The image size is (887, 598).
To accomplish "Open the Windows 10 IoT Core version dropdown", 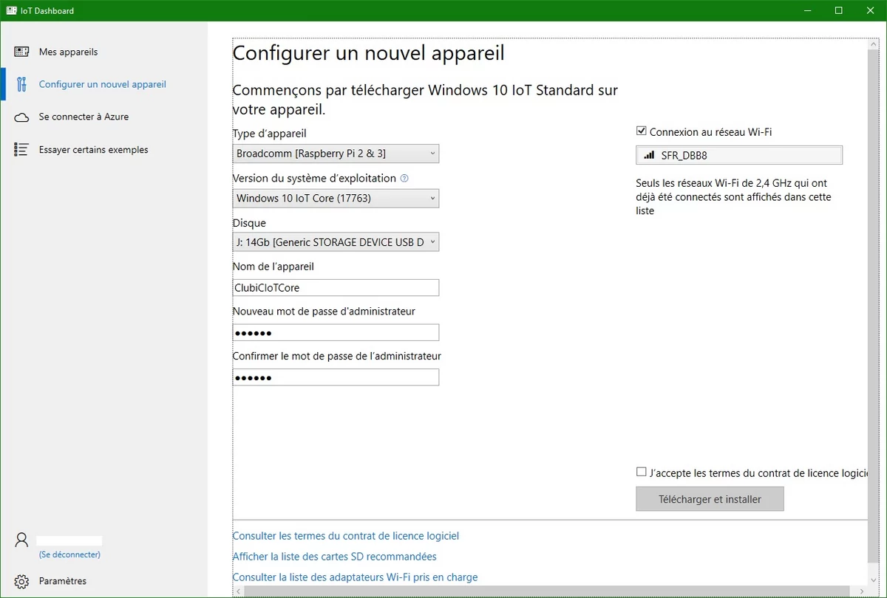I will pyautogui.click(x=336, y=198).
